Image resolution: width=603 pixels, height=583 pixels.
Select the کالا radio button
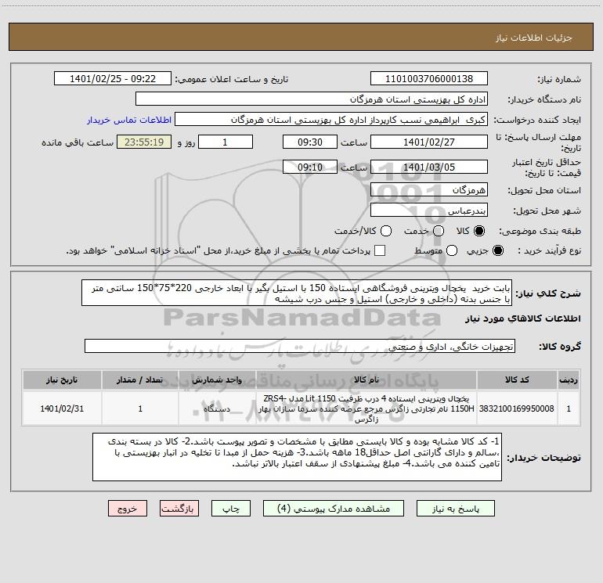[x=479, y=231]
